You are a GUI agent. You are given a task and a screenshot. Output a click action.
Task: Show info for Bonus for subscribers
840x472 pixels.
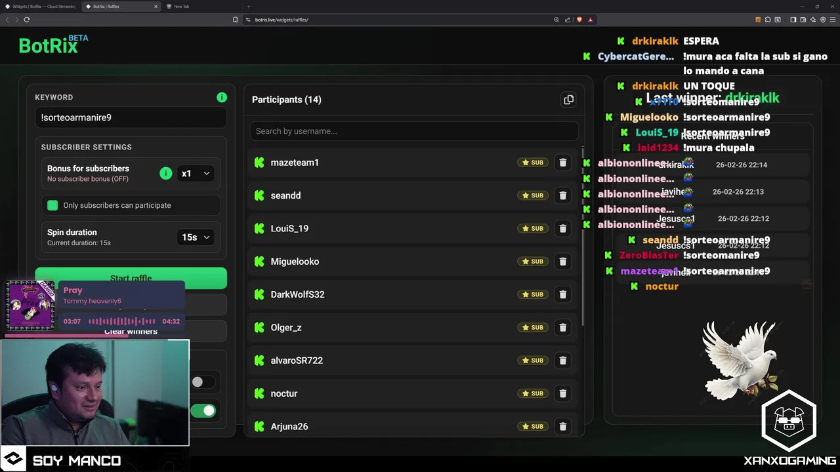(165, 173)
